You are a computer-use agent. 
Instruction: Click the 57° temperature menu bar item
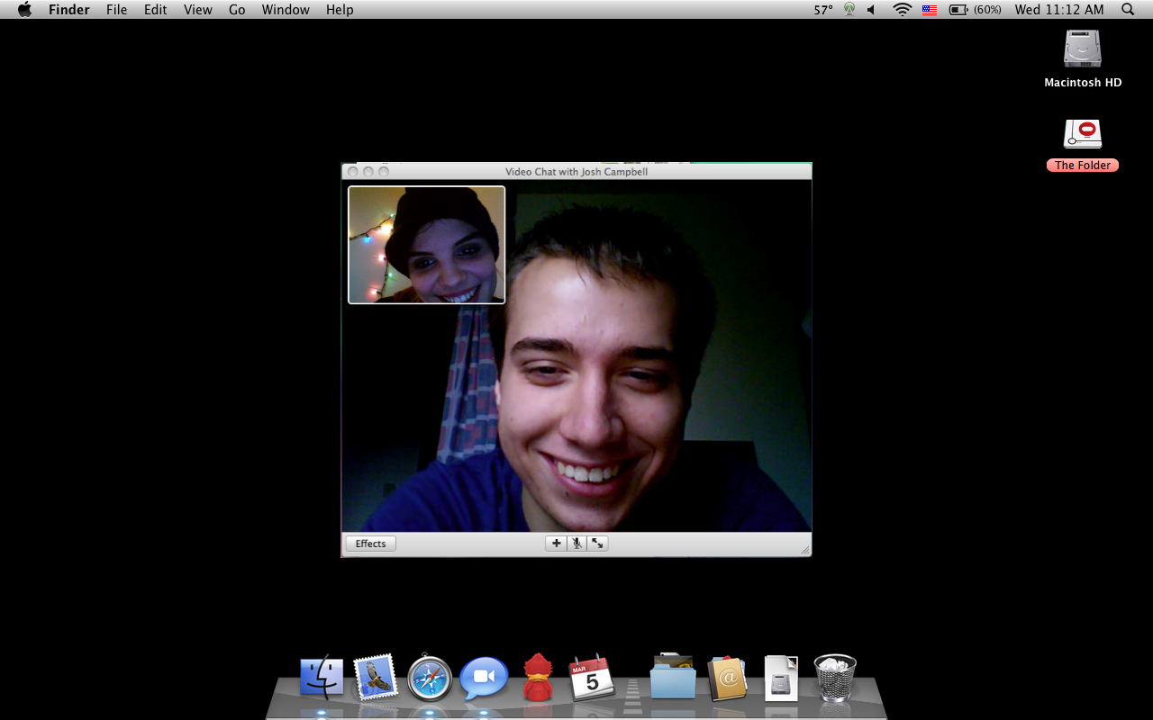(823, 10)
